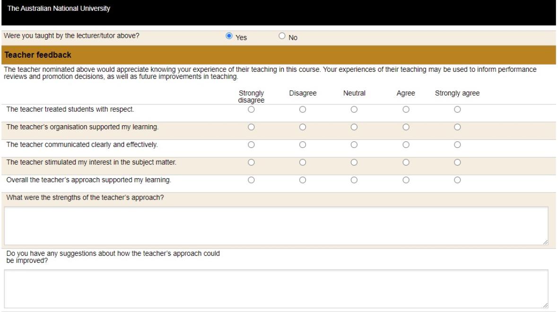Select Disagree for stimulated my interest

click(303, 162)
